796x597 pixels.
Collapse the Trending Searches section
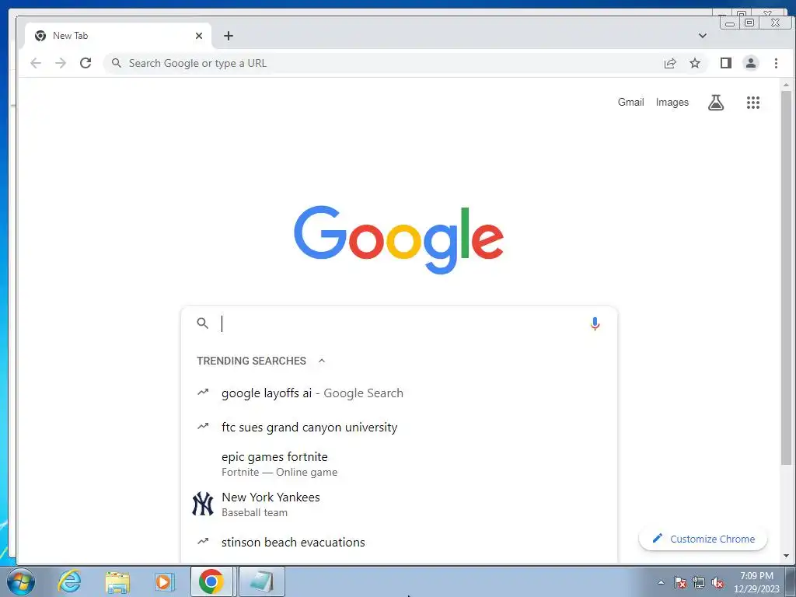[x=322, y=361]
